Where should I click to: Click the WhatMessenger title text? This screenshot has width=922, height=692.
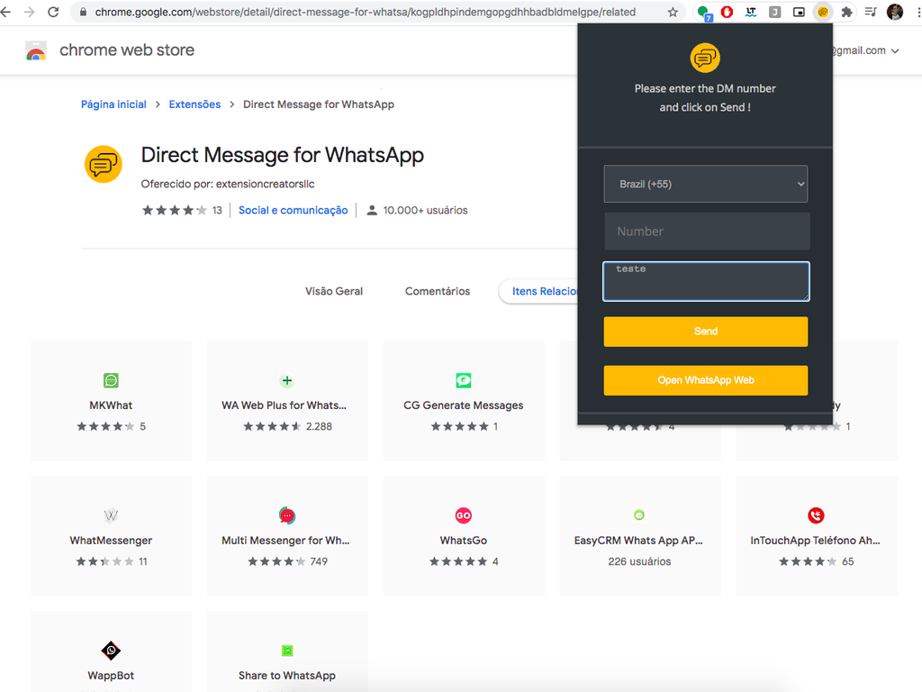coord(111,541)
